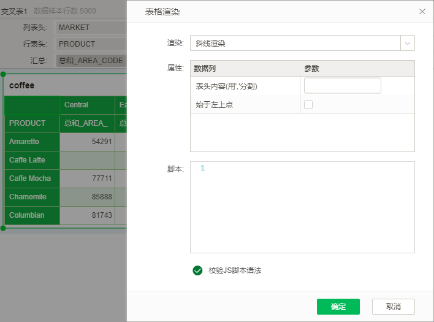
Task: Click the 交叉表1 tab label
Action: (x=13, y=11)
